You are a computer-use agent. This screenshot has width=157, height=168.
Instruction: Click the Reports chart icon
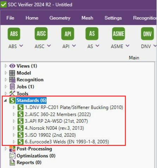(12, 162)
